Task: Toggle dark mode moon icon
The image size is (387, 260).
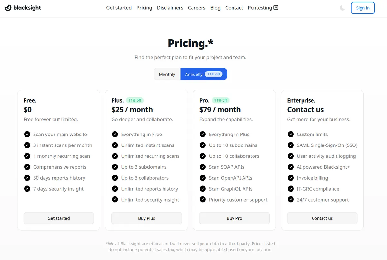Action: pyautogui.click(x=342, y=8)
